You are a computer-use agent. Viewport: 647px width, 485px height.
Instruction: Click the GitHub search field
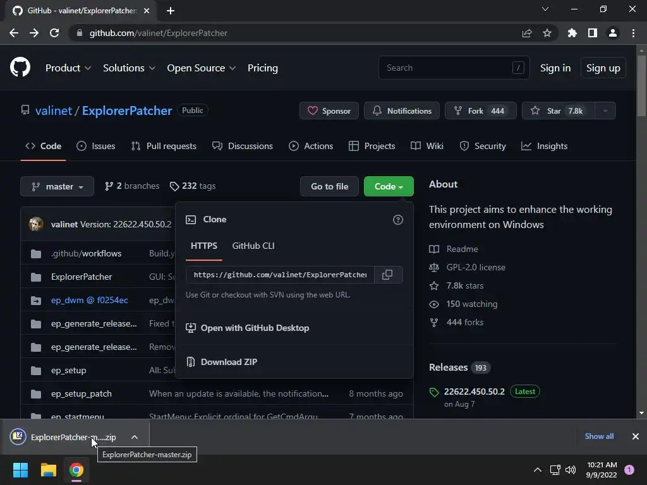click(454, 68)
